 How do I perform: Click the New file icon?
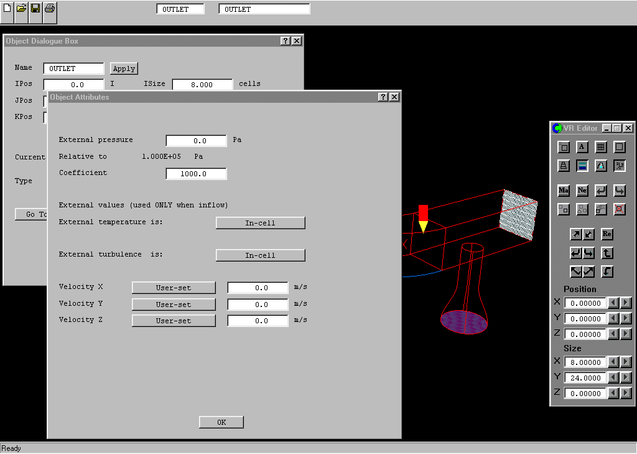7,9
